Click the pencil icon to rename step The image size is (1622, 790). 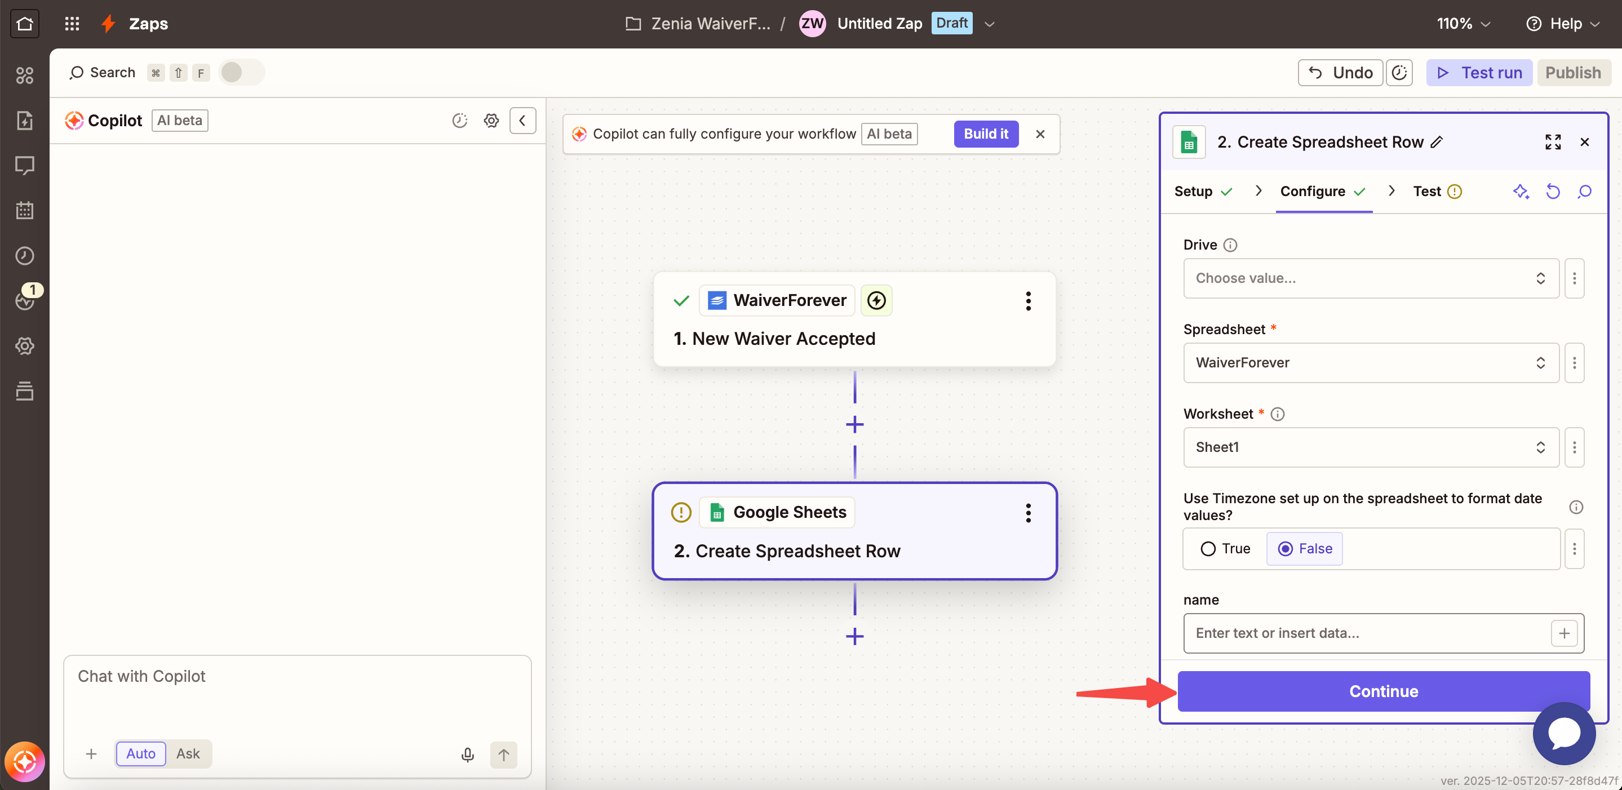[x=1436, y=142]
